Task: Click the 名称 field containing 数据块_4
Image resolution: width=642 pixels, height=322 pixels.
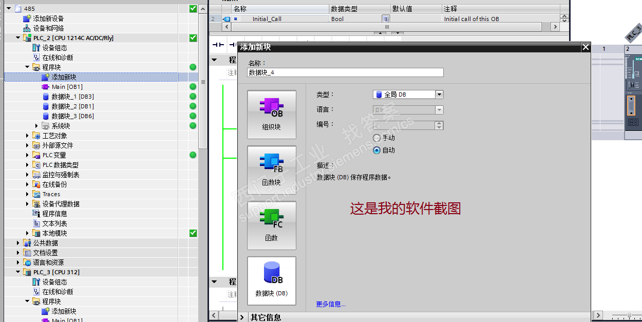Action: tap(345, 72)
